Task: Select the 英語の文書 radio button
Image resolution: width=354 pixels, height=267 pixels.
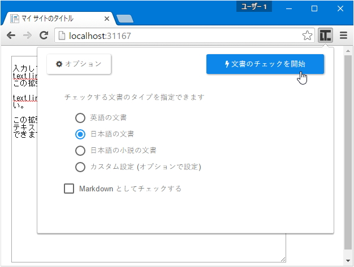Action: 80,118
